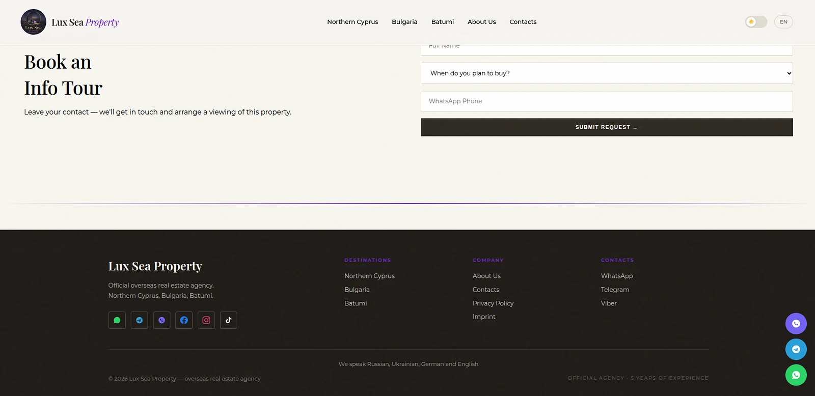815x396 pixels.
Task: Submit the info tour request
Action: point(607,127)
